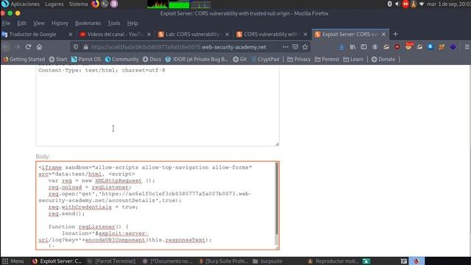Switch to Parrot Terminal in taskbar
This screenshot has width=471, height=265.
(111, 261)
